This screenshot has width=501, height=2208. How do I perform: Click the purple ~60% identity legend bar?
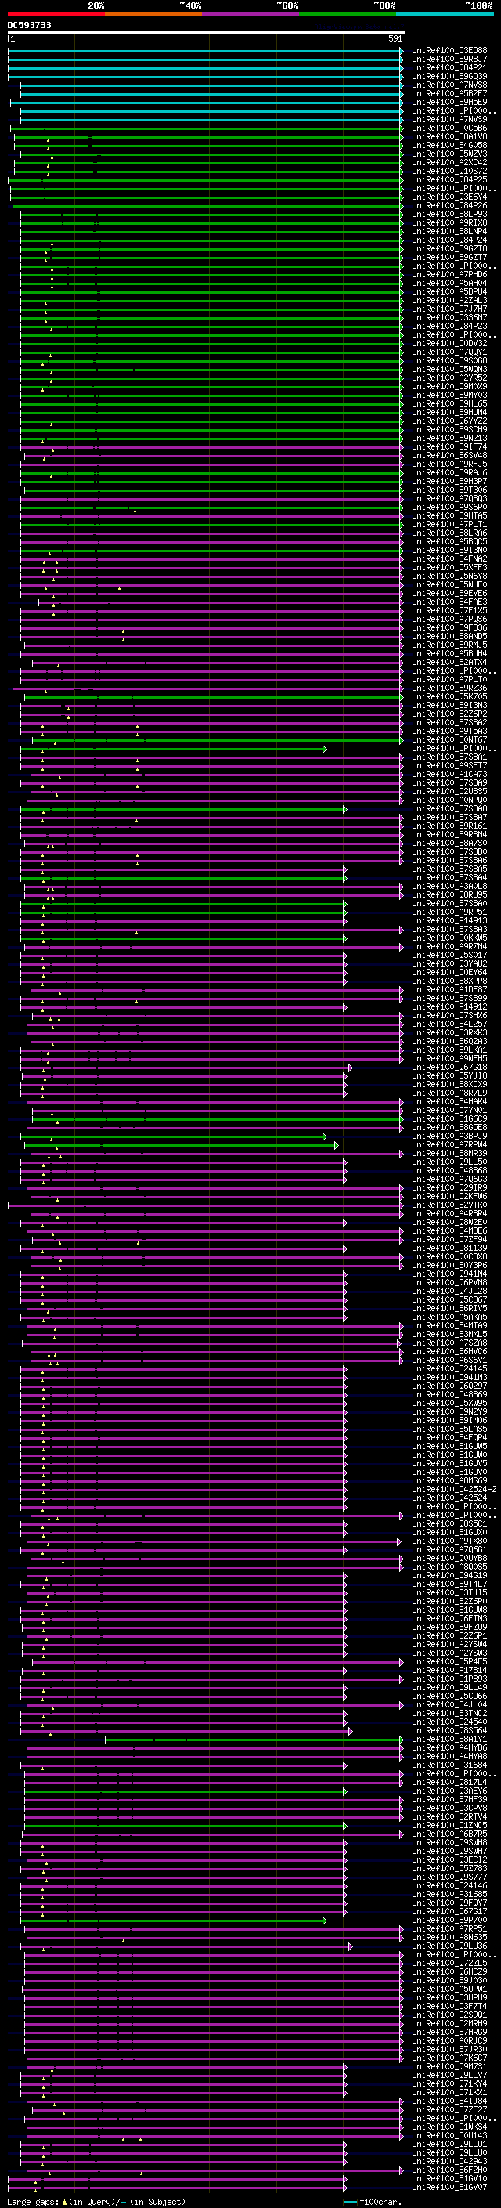point(250,14)
